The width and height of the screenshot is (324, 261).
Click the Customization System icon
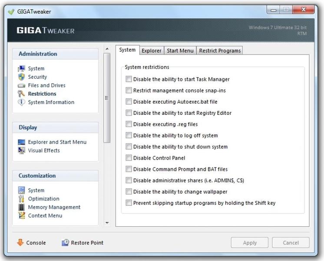point(21,190)
